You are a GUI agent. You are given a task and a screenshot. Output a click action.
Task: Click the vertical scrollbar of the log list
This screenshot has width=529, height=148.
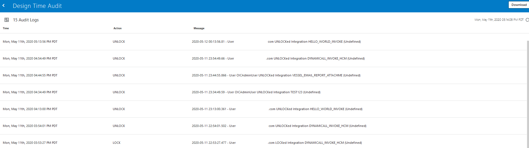(x=528, y=94)
